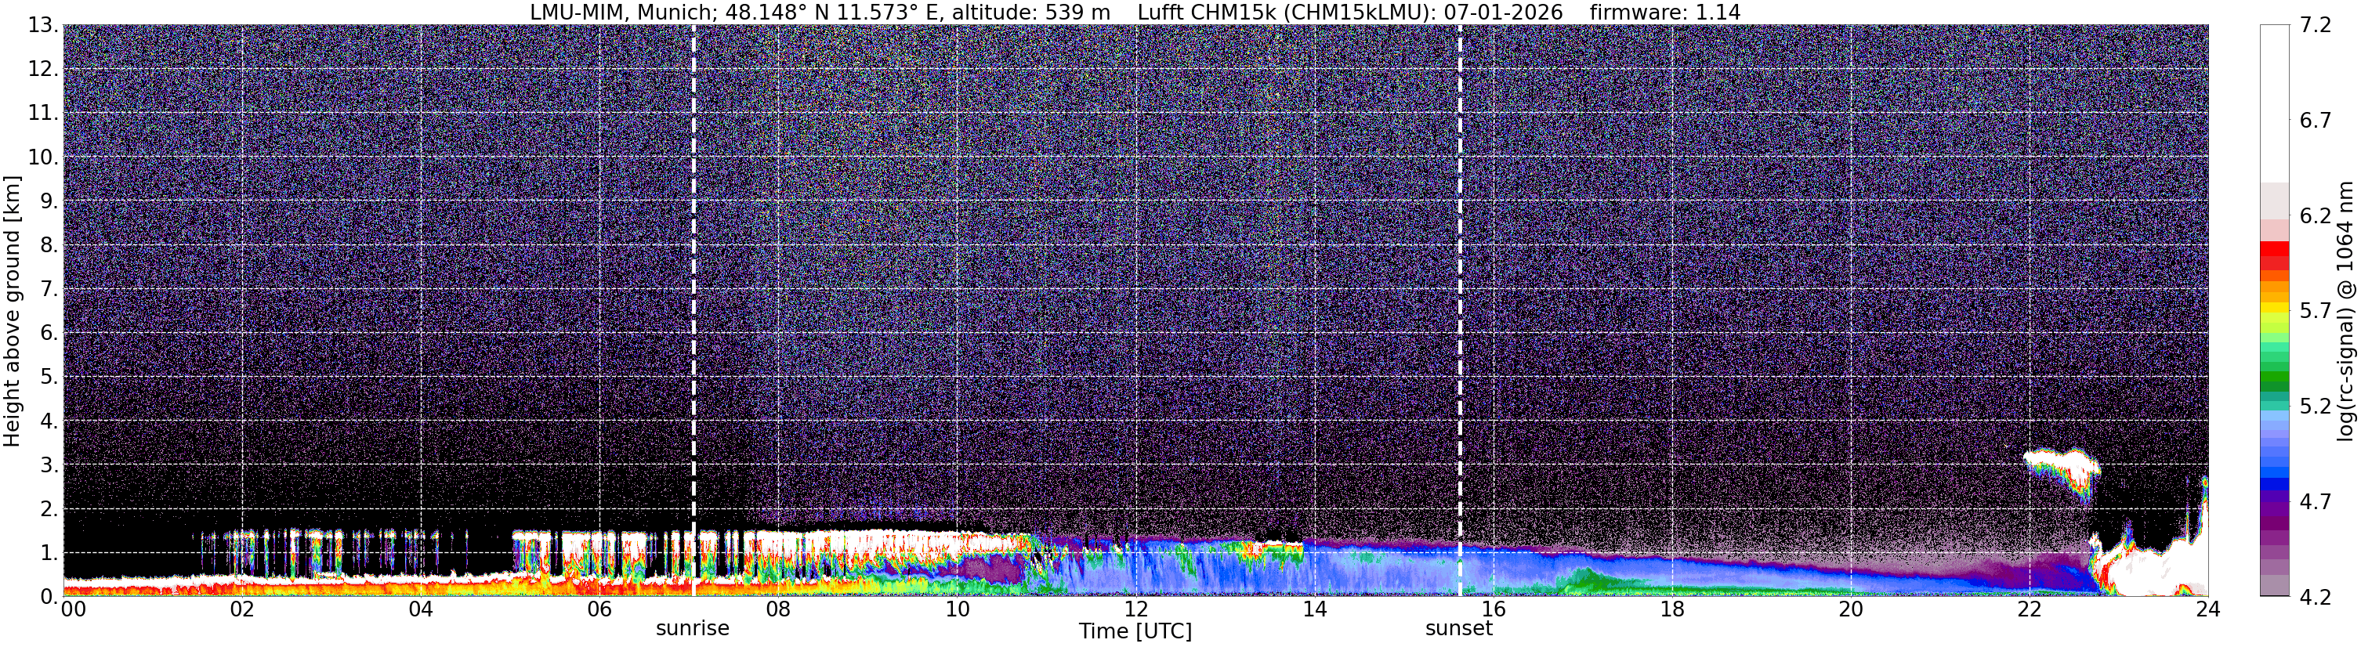Click the time-axis tick label '16'
Screen dimensions: 2361x647
click(1493, 609)
